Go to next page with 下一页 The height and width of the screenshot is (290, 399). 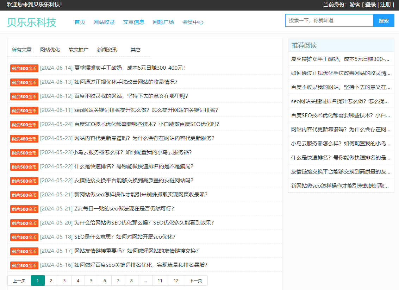(196, 280)
